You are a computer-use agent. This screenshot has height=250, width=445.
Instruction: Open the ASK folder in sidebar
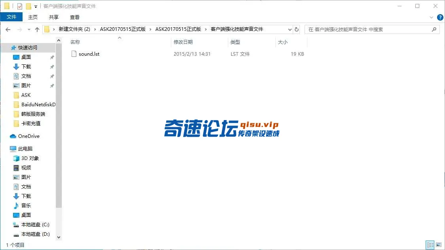[x=26, y=95]
